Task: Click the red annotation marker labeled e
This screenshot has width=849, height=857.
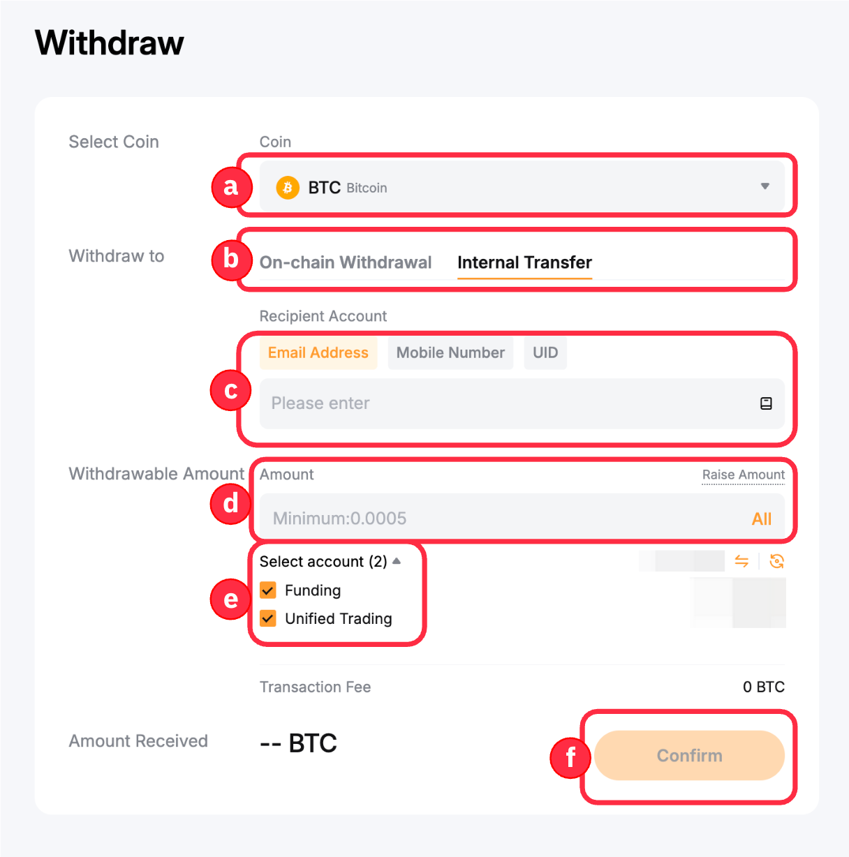Action: point(231,599)
